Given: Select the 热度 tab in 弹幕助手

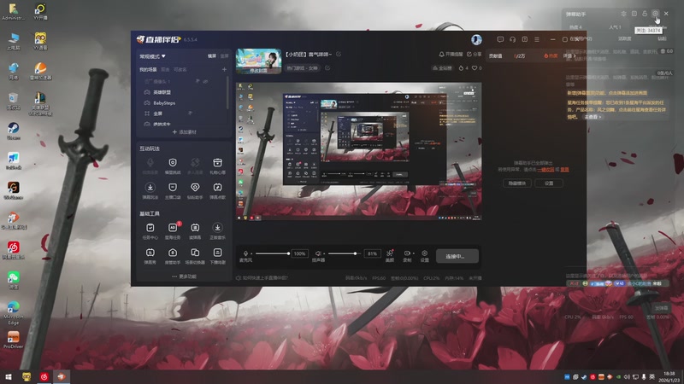Looking at the screenshot, I should pyautogui.click(x=575, y=27).
